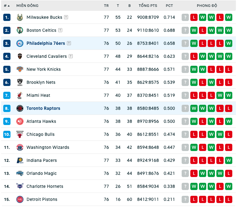Open the Toronto Raptors team link

(x=43, y=108)
